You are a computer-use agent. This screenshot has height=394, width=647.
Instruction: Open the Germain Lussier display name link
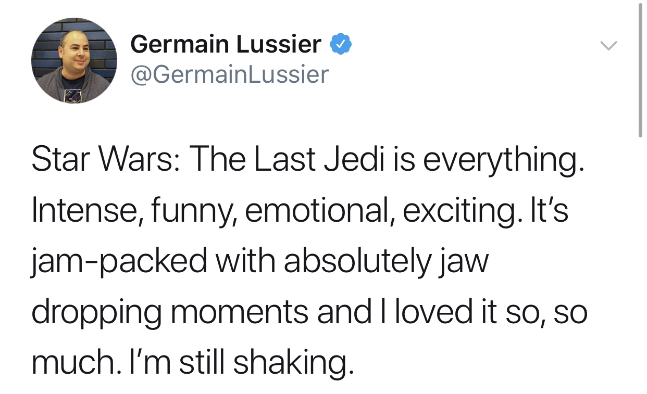click(x=226, y=44)
